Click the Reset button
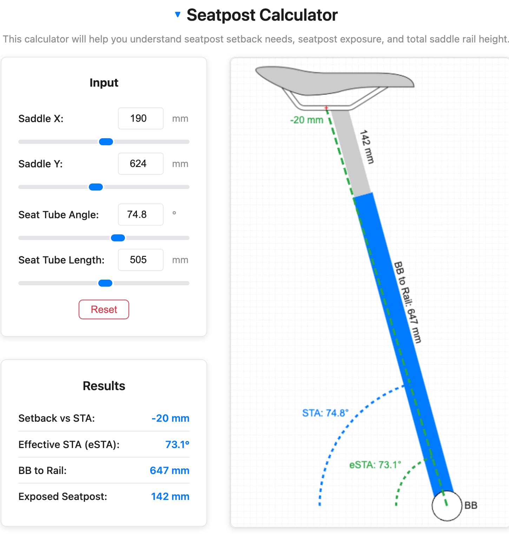This screenshot has height=534, width=509. (x=104, y=309)
